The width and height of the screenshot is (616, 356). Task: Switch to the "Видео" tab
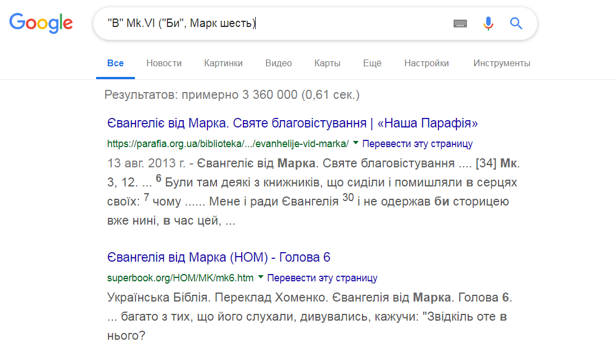coord(279,63)
